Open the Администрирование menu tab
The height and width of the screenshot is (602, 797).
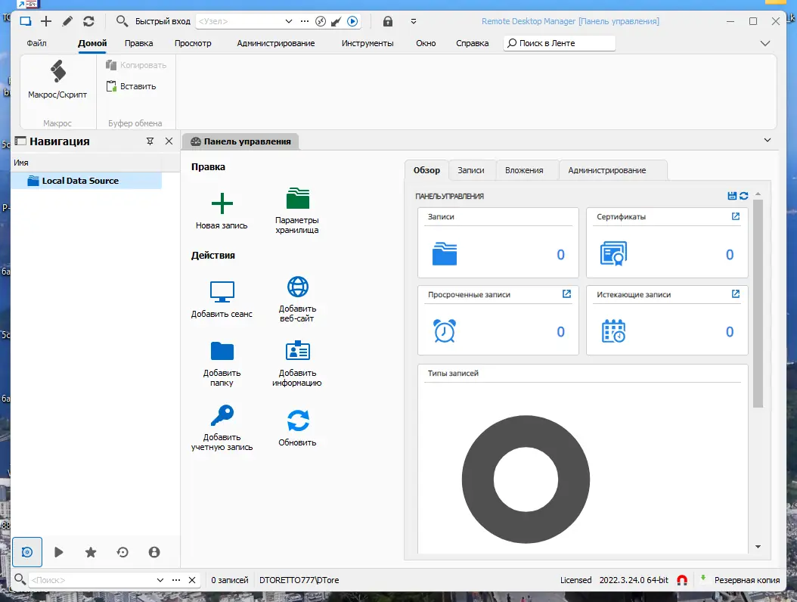[x=275, y=43]
